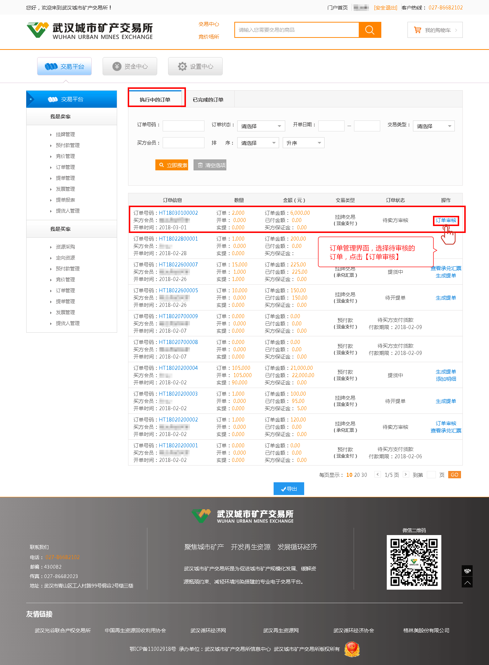The image size is (489, 665).
Task: Open 挂牌管理 in seller sidebar
Action: 65,134
